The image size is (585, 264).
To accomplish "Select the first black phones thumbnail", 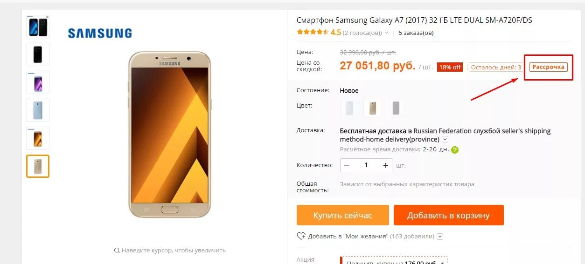I will pyautogui.click(x=38, y=27).
